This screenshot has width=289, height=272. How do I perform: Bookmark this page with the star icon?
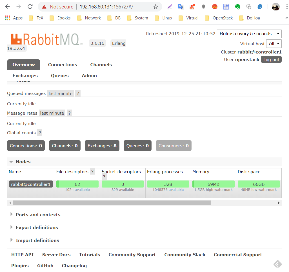(156, 7)
